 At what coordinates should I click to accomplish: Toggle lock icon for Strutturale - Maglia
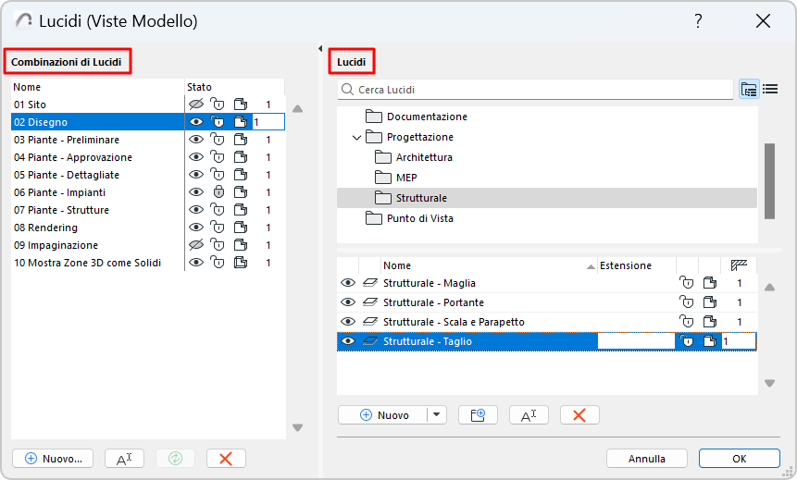tap(686, 283)
